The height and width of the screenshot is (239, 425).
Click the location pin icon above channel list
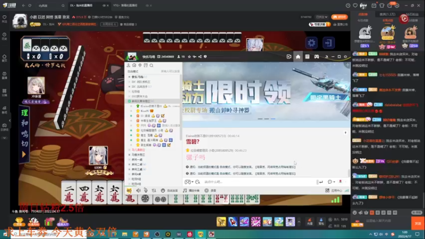point(140,65)
